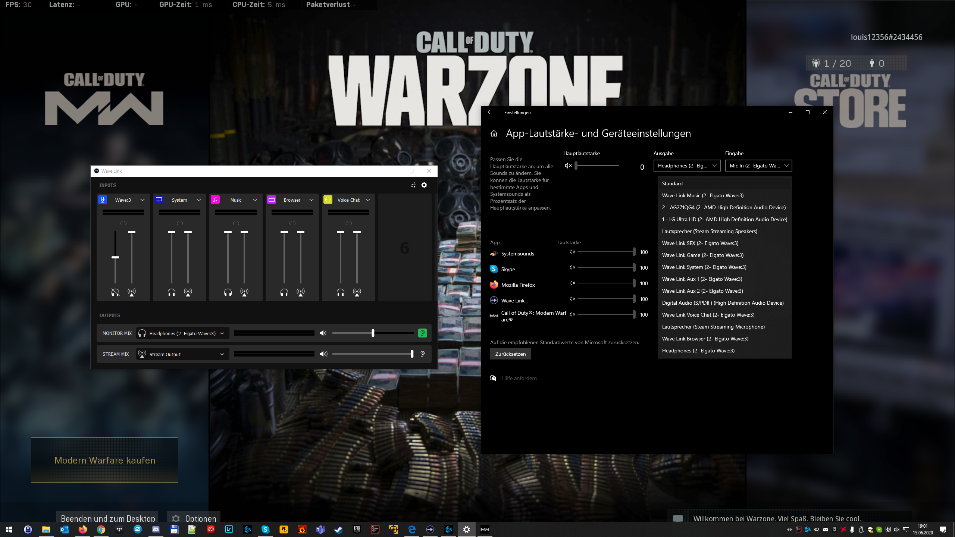Select Wave Link Voice Chat output device
This screenshot has height=537, width=955.
[x=724, y=315]
